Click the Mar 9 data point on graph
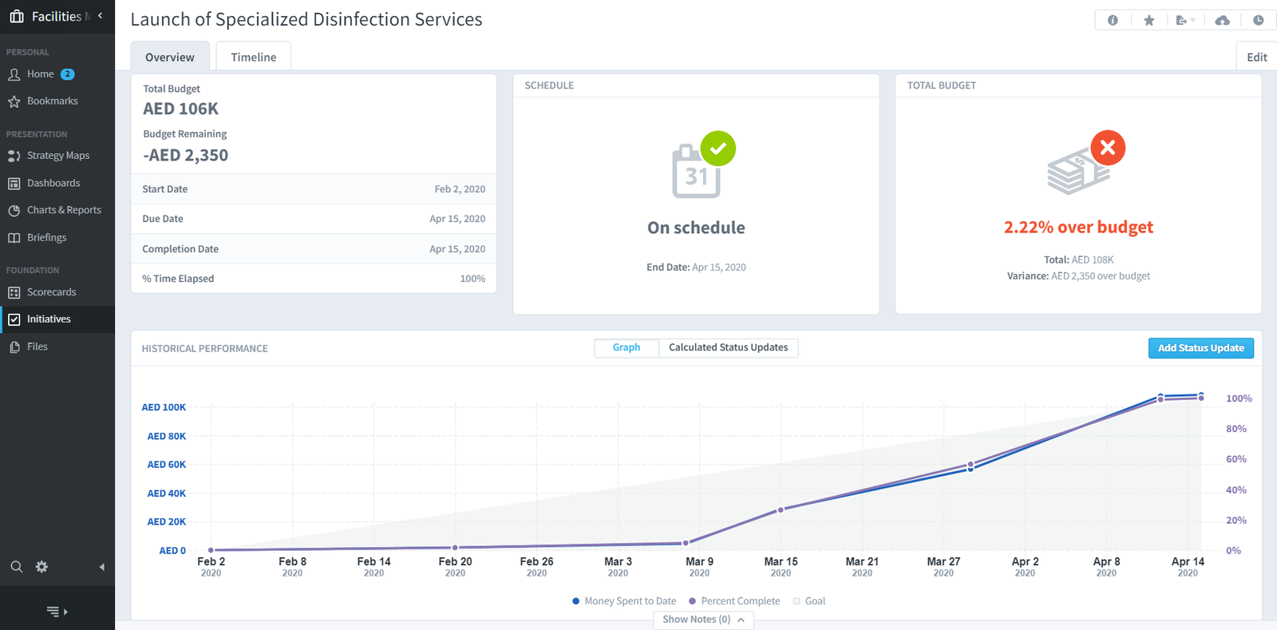This screenshot has height=630, width=1277. pyautogui.click(x=686, y=543)
